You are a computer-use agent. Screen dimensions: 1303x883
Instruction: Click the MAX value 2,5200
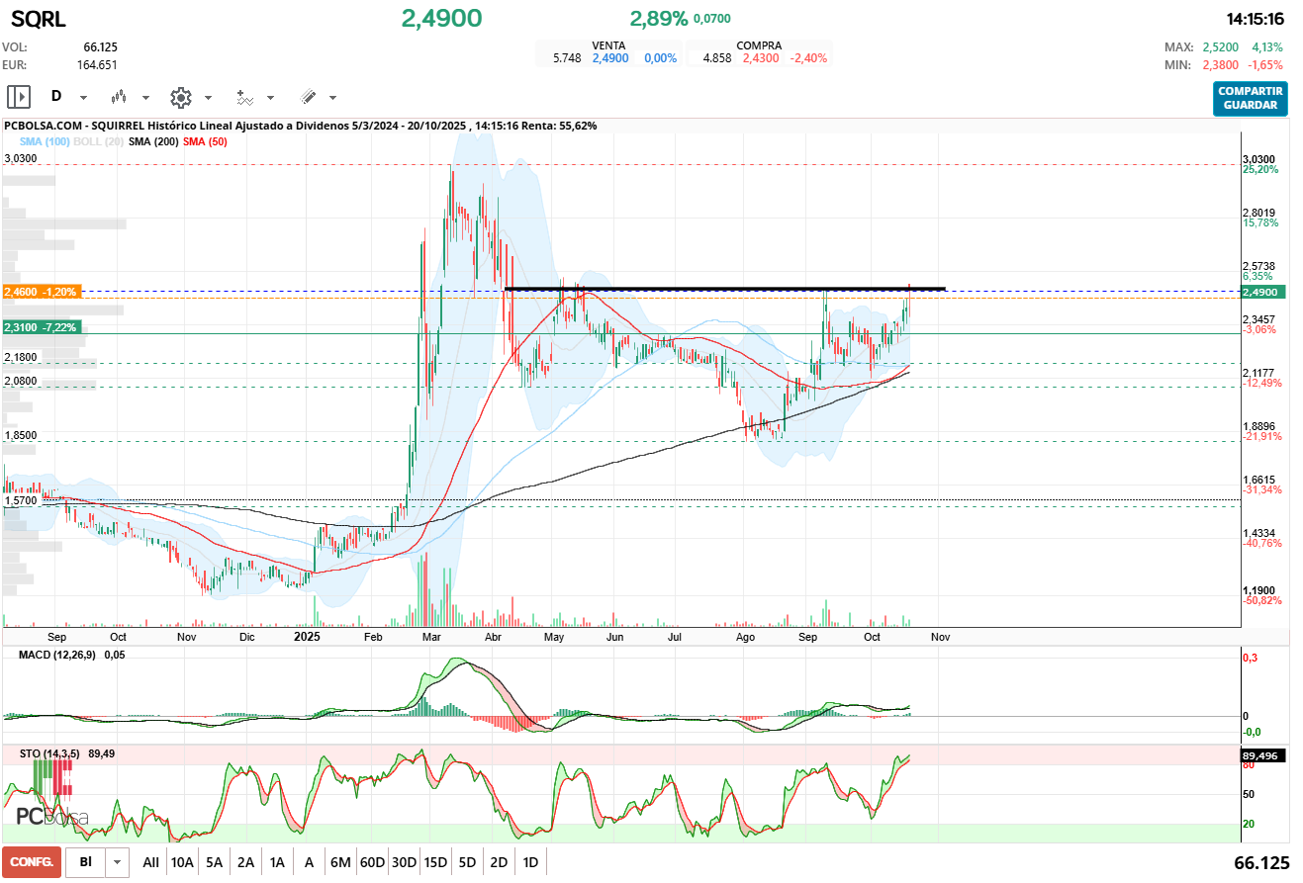point(1222,46)
